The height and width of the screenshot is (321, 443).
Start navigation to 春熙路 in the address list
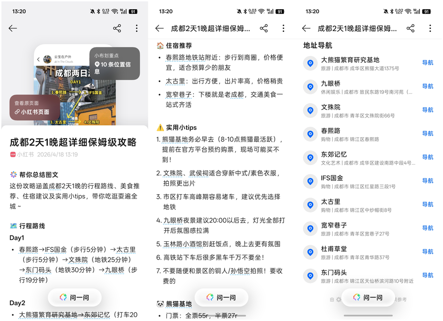coord(427,134)
